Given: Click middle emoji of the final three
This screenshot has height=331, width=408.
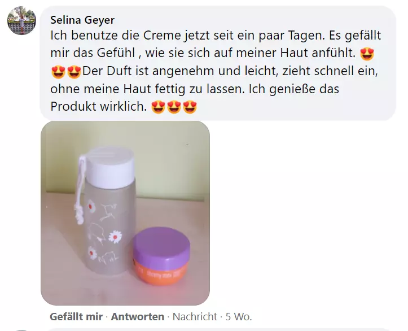Looking at the screenshot, I should coord(174,107).
